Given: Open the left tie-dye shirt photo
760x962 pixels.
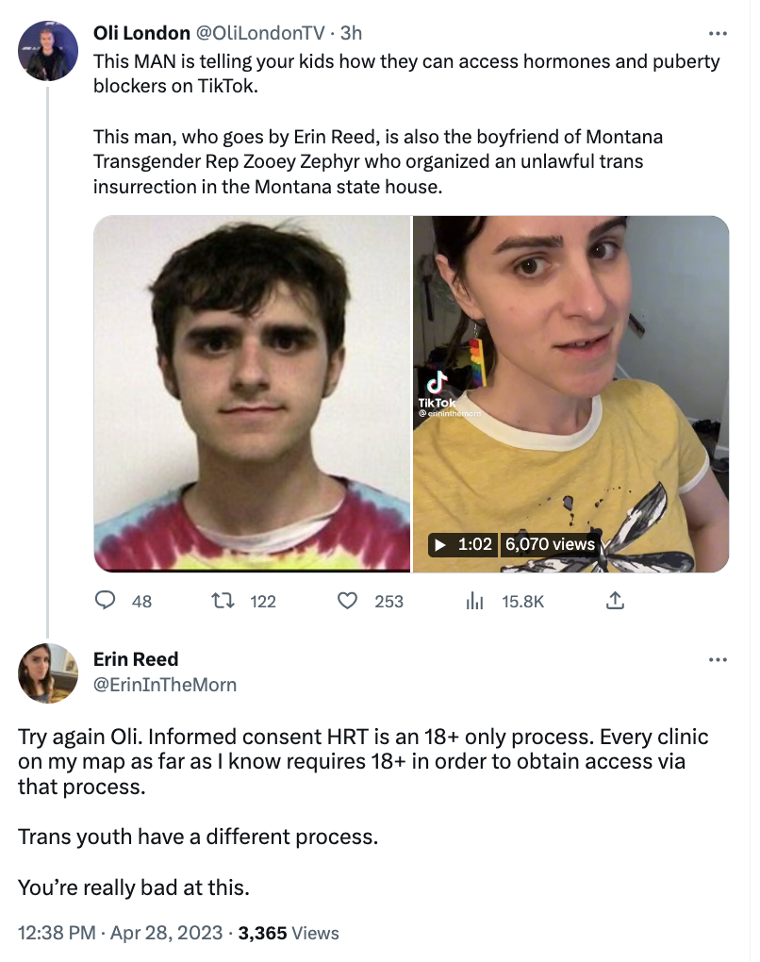Looking at the screenshot, I should pos(252,394).
